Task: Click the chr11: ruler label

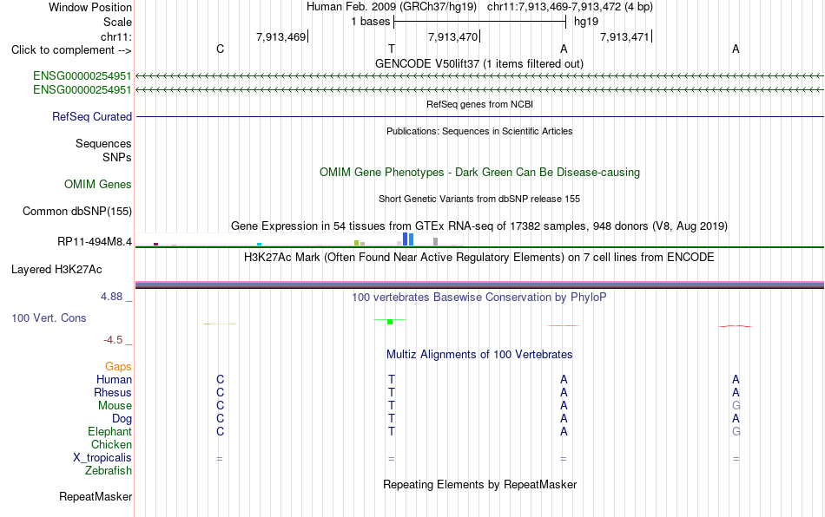Action: pyautogui.click(x=115, y=36)
